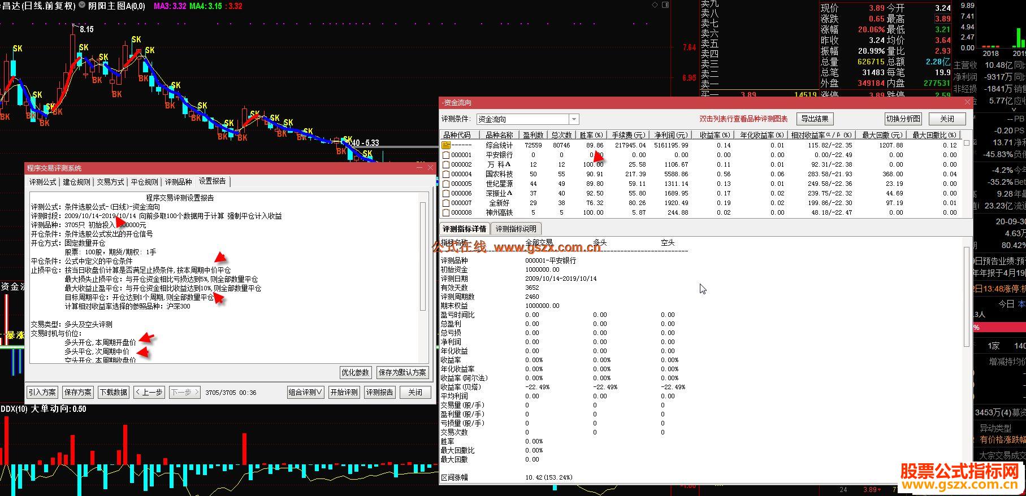Click the document icon of row 000001

(x=445, y=155)
